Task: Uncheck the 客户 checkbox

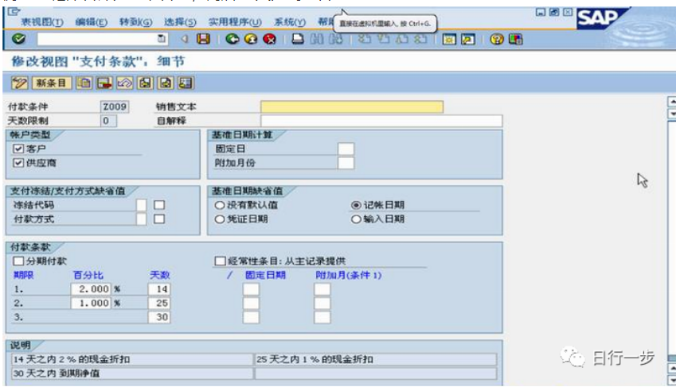Action: pyautogui.click(x=18, y=149)
